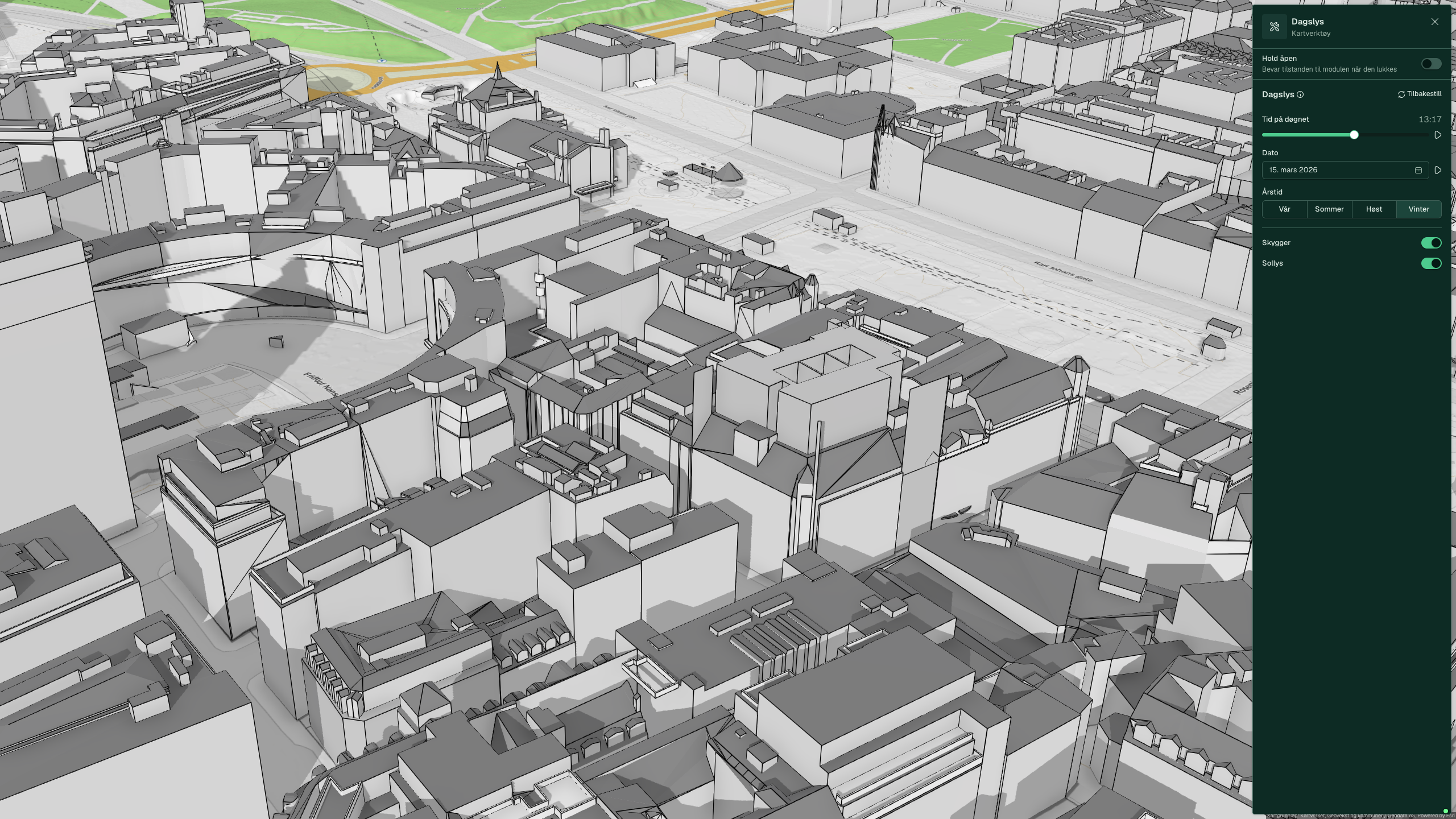
Task: Disable the Sollys toggle
Action: tap(1431, 263)
